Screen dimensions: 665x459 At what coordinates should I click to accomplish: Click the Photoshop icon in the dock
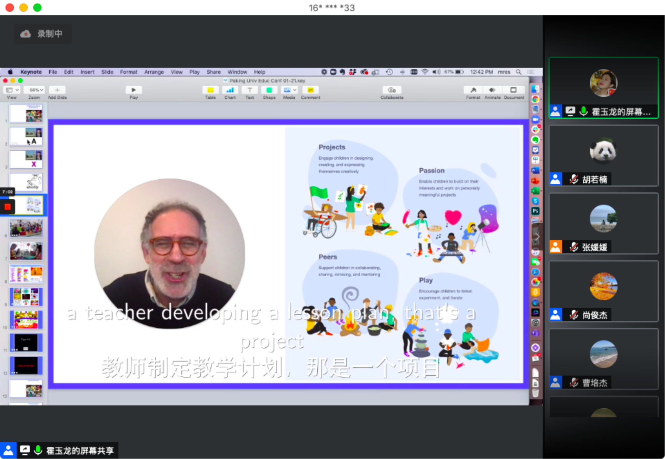pos(535,211)
